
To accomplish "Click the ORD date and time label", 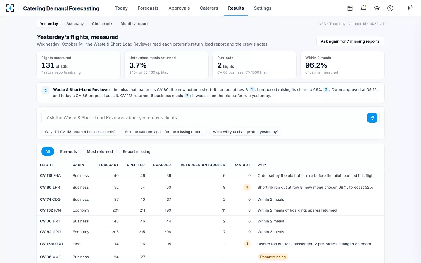I will pyautogui.click(x=351, y=24).
